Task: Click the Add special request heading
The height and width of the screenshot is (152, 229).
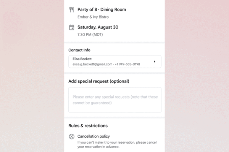Action: [x=99, y=81]
